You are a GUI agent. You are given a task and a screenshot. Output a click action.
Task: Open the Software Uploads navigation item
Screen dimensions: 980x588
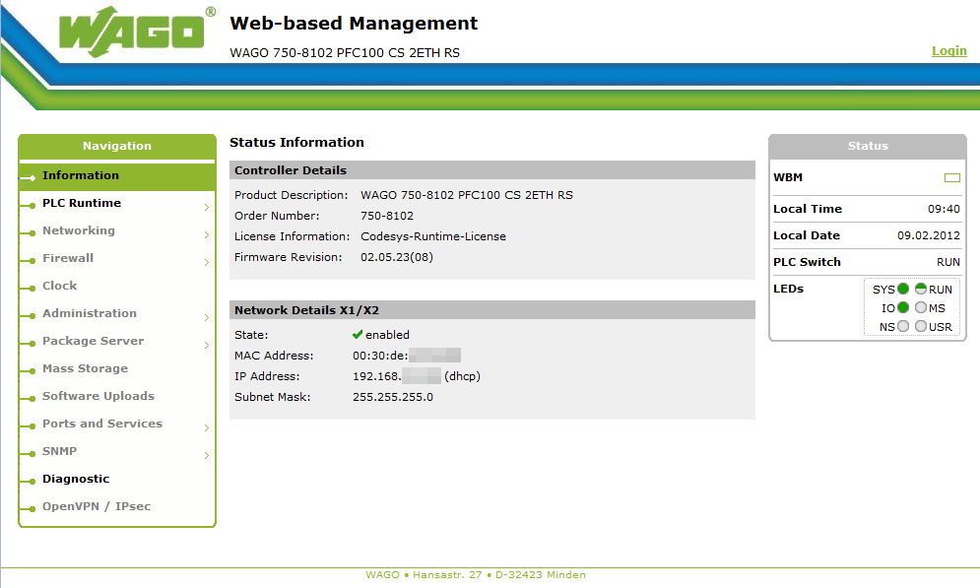click(98, 396)
